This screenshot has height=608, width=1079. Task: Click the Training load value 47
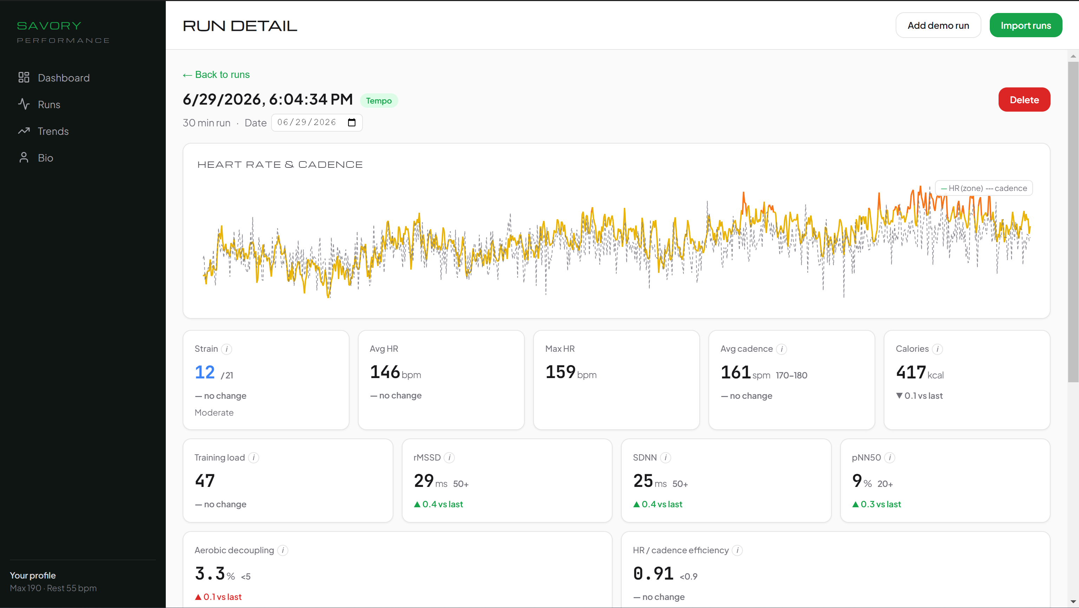tap(205, 481)
